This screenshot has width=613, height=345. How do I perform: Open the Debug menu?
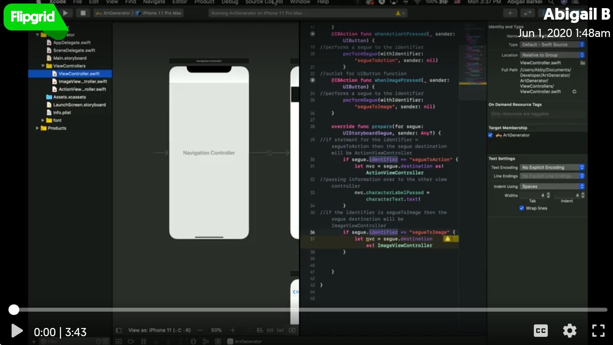230,2
